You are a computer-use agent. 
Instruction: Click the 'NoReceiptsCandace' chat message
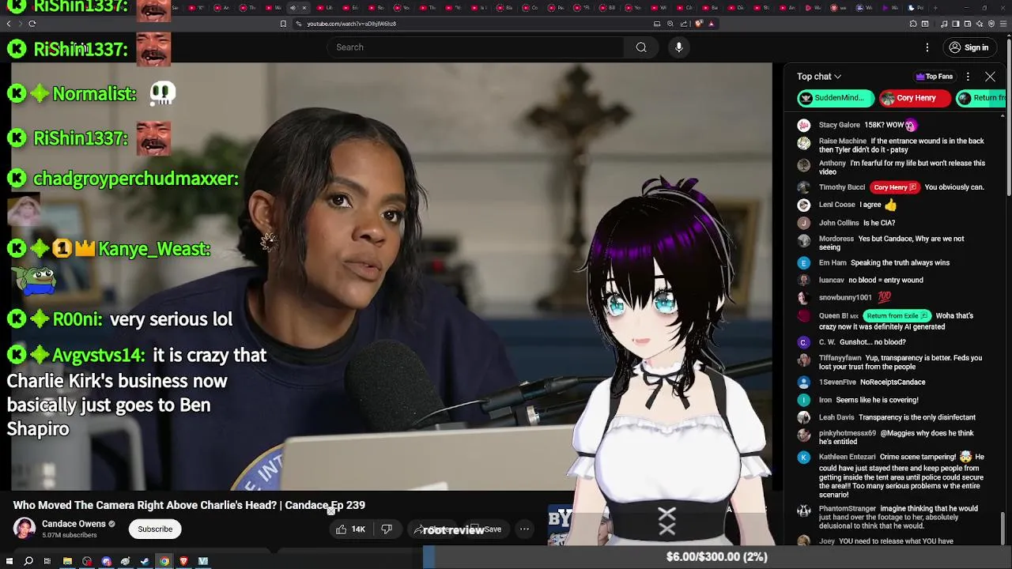893,382
